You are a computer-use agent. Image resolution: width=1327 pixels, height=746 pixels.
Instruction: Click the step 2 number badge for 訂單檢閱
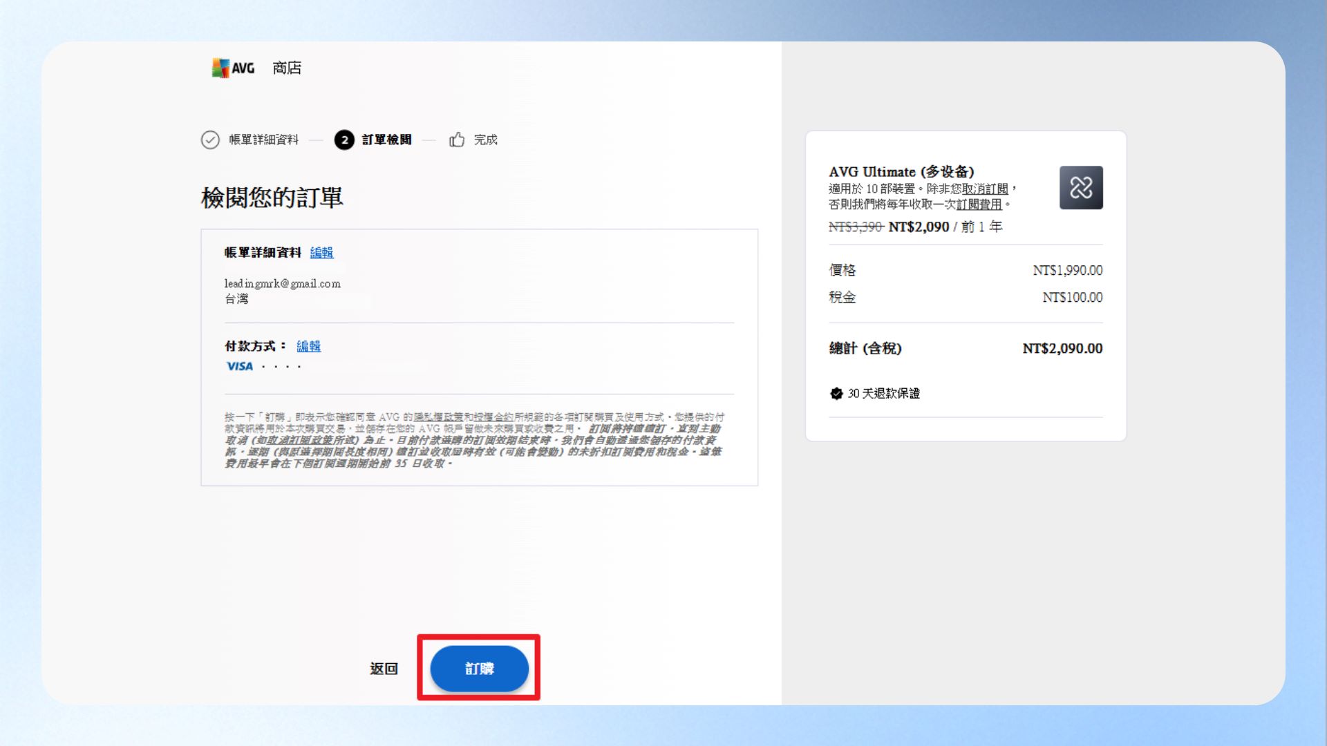point(344,140)
